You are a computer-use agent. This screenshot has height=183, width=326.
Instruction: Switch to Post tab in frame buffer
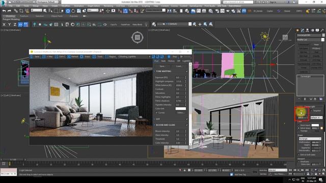(x=156, y=61)
